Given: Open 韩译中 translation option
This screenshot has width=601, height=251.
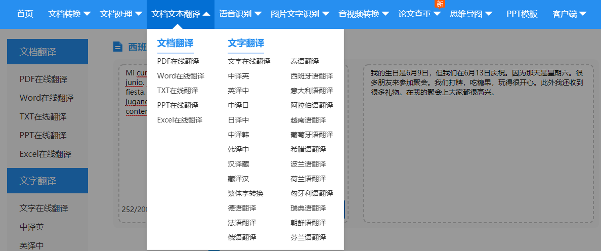Looking at the screenshot, I should [238, 149].
